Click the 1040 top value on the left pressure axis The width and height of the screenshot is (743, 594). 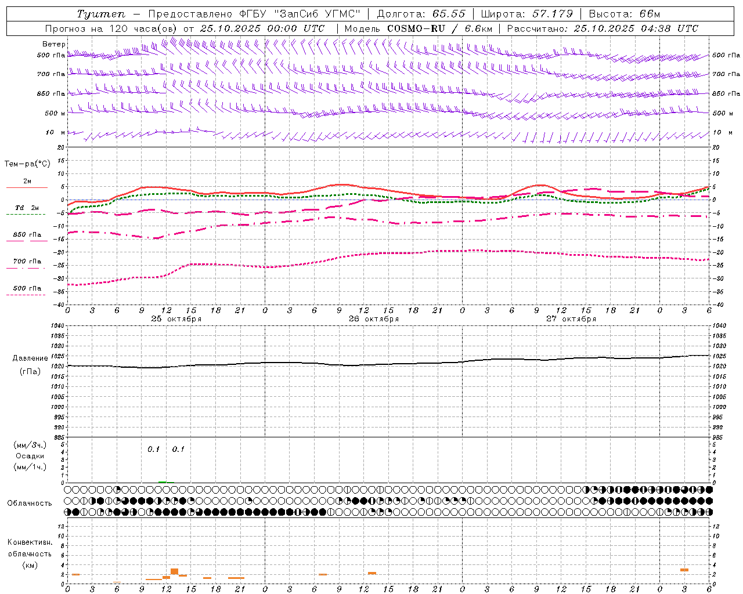pos(58,326)
